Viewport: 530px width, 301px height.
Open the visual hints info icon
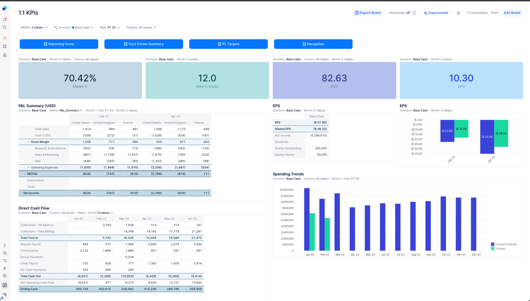[414, 13]
